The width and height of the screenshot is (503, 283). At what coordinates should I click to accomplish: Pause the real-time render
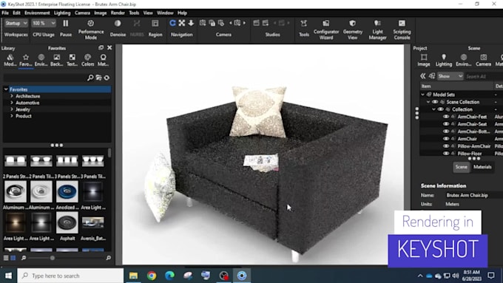(65, 24)
